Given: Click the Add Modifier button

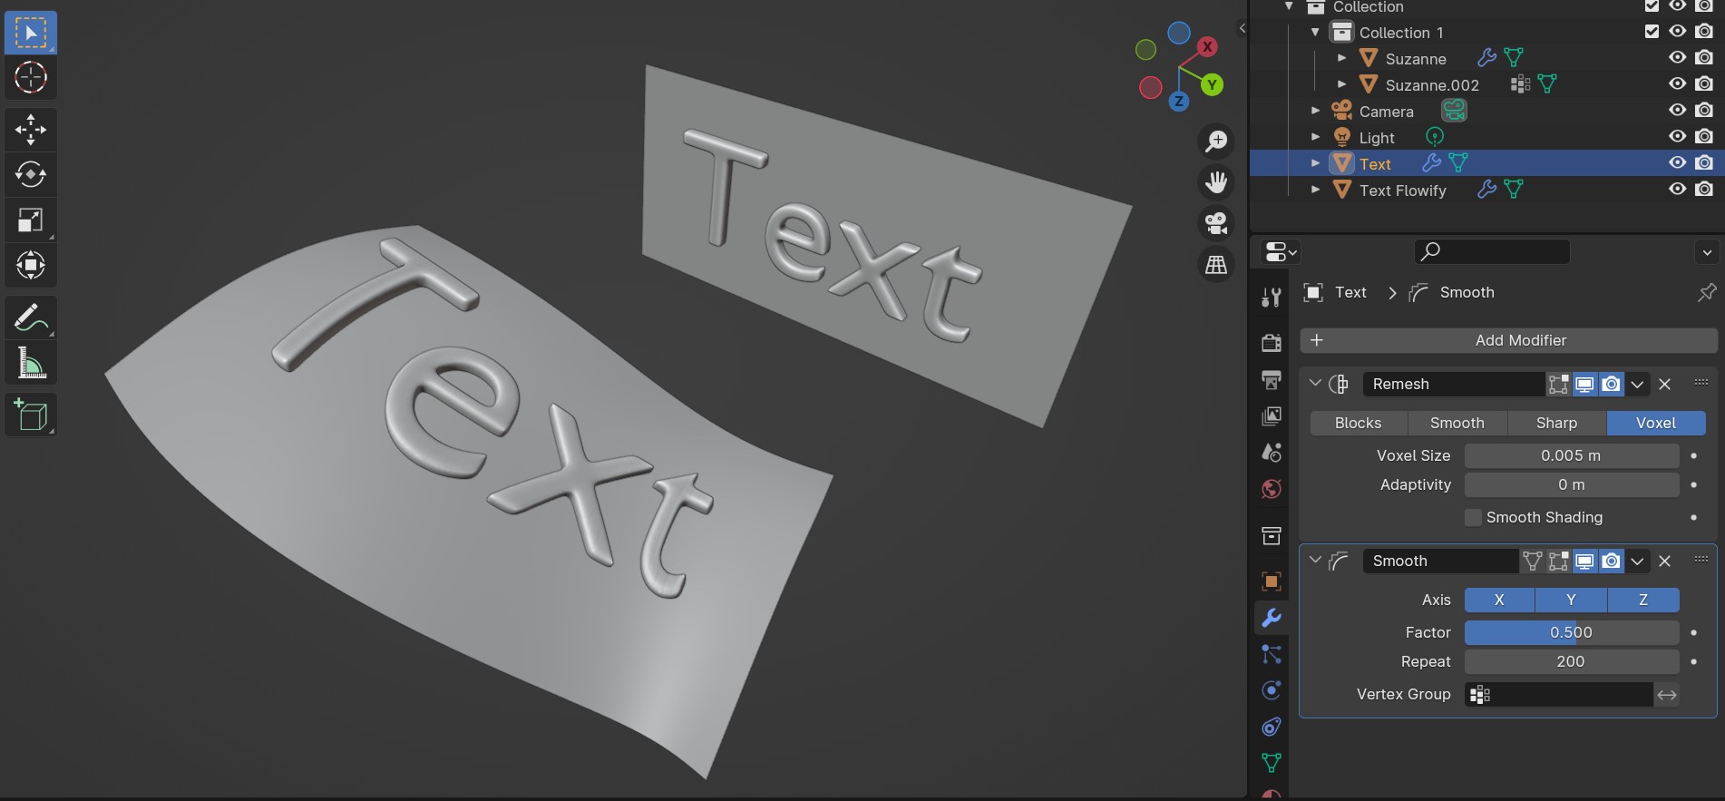Looking at the screenshot, I should coord(1508,340).
